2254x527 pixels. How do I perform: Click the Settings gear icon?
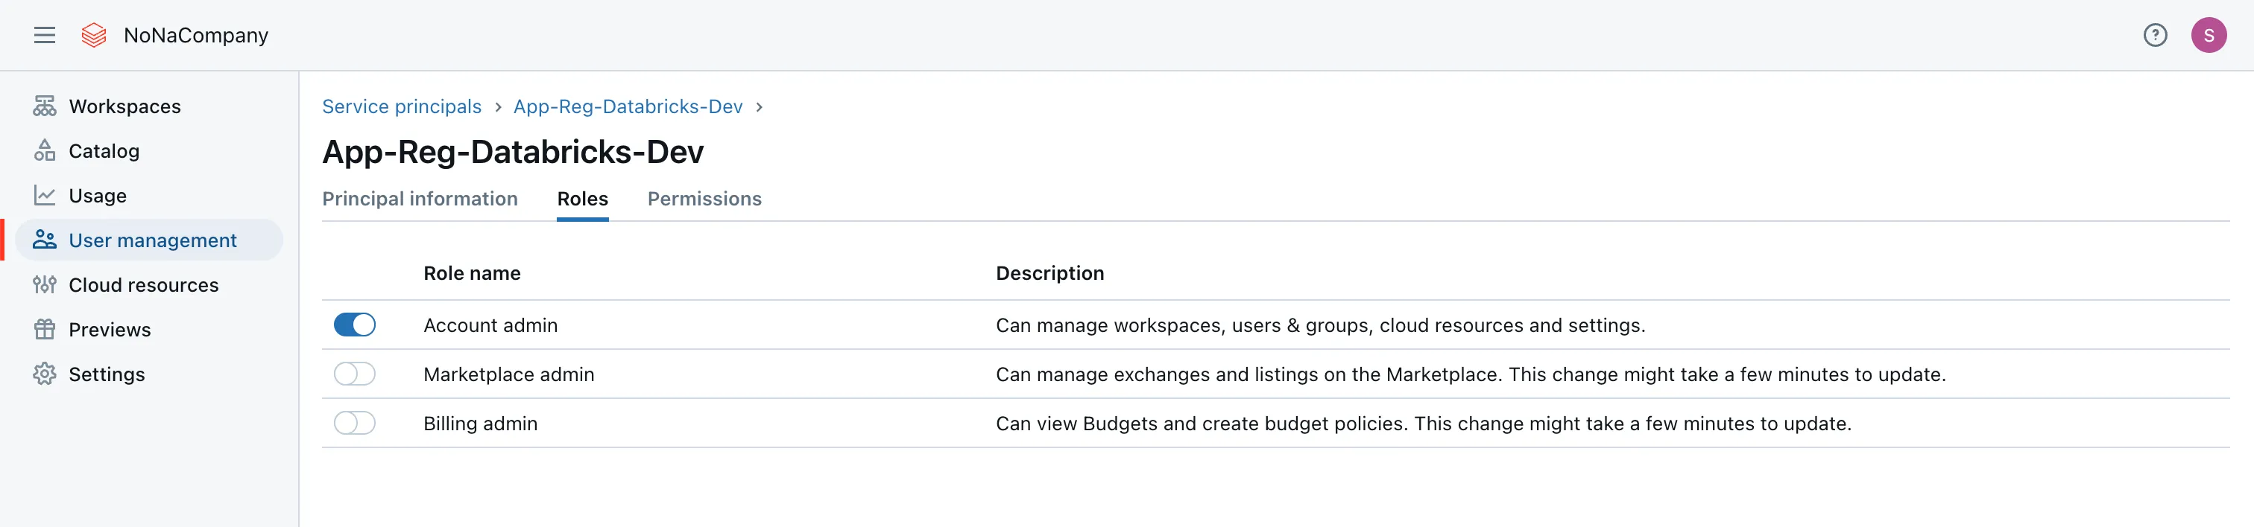tap(45, 374)
